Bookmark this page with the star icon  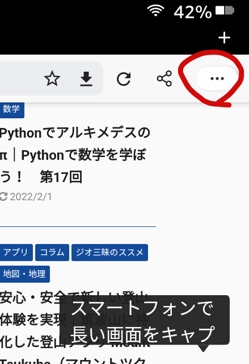52,78
